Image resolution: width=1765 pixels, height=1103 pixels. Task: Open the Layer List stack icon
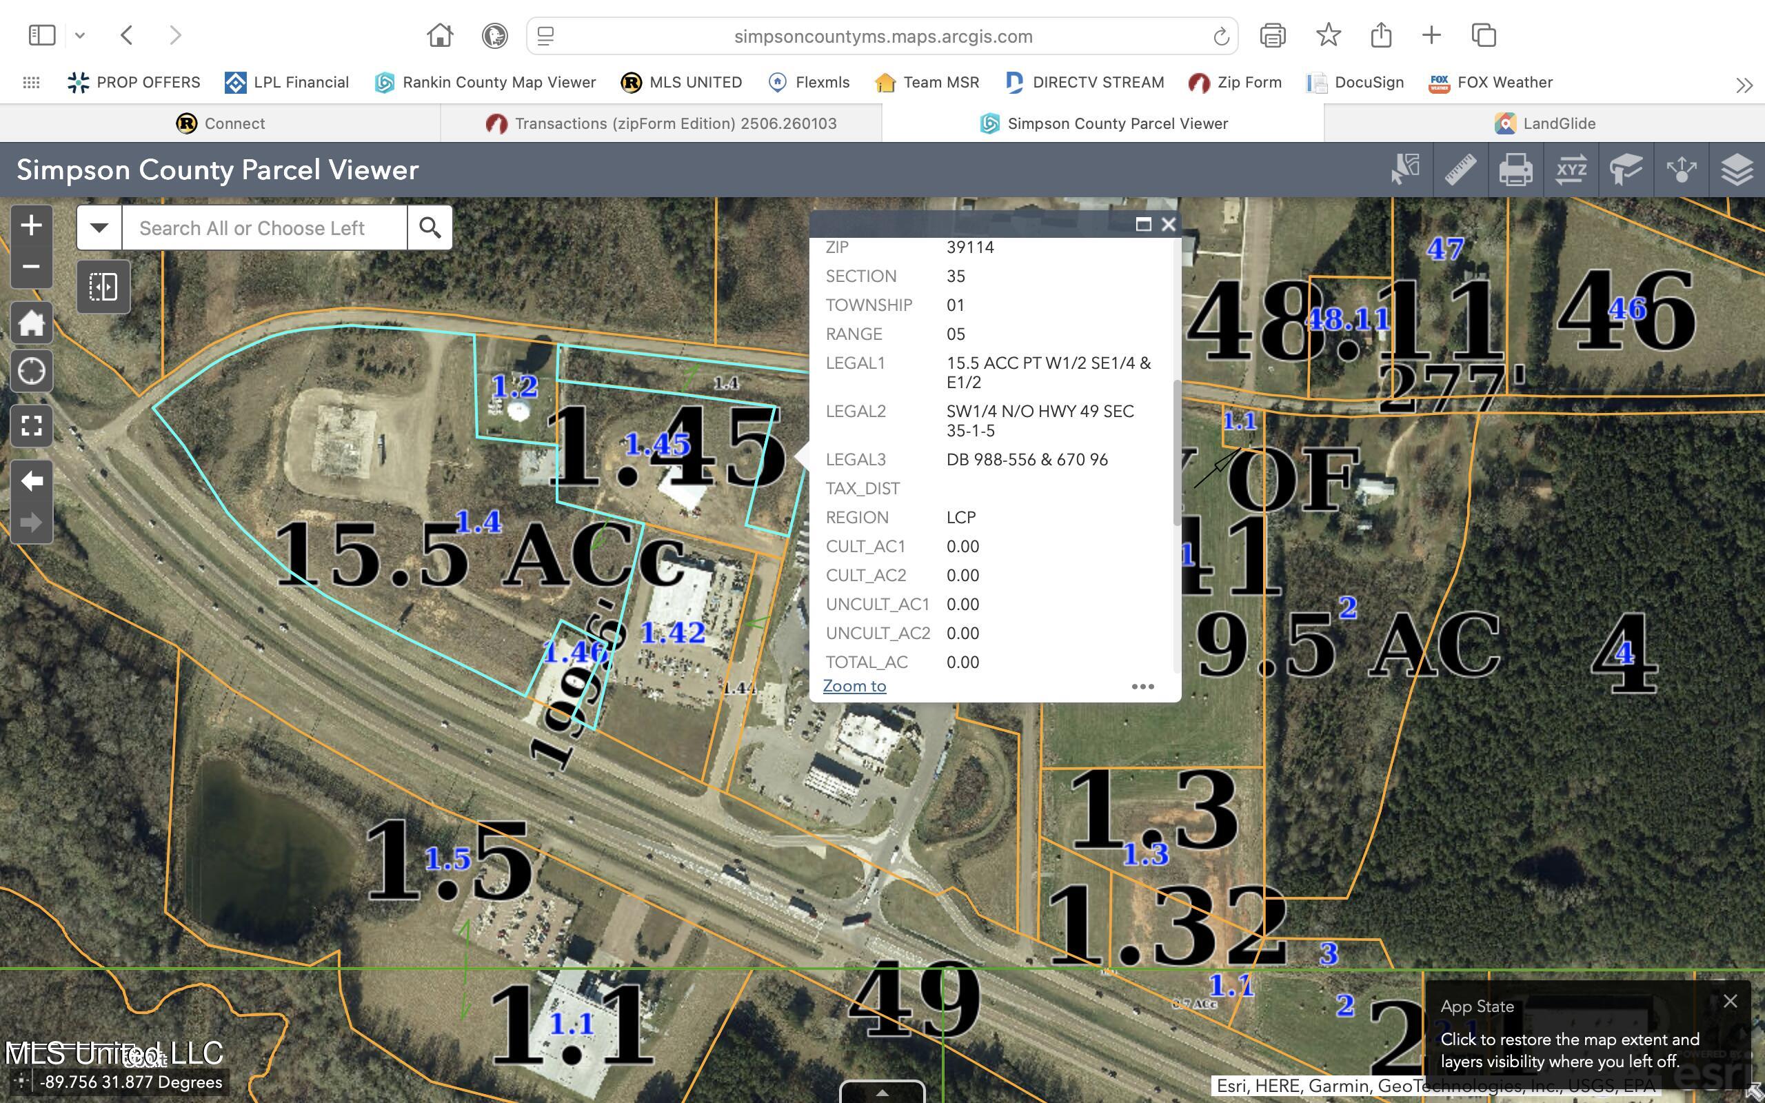coord(1737,170)
